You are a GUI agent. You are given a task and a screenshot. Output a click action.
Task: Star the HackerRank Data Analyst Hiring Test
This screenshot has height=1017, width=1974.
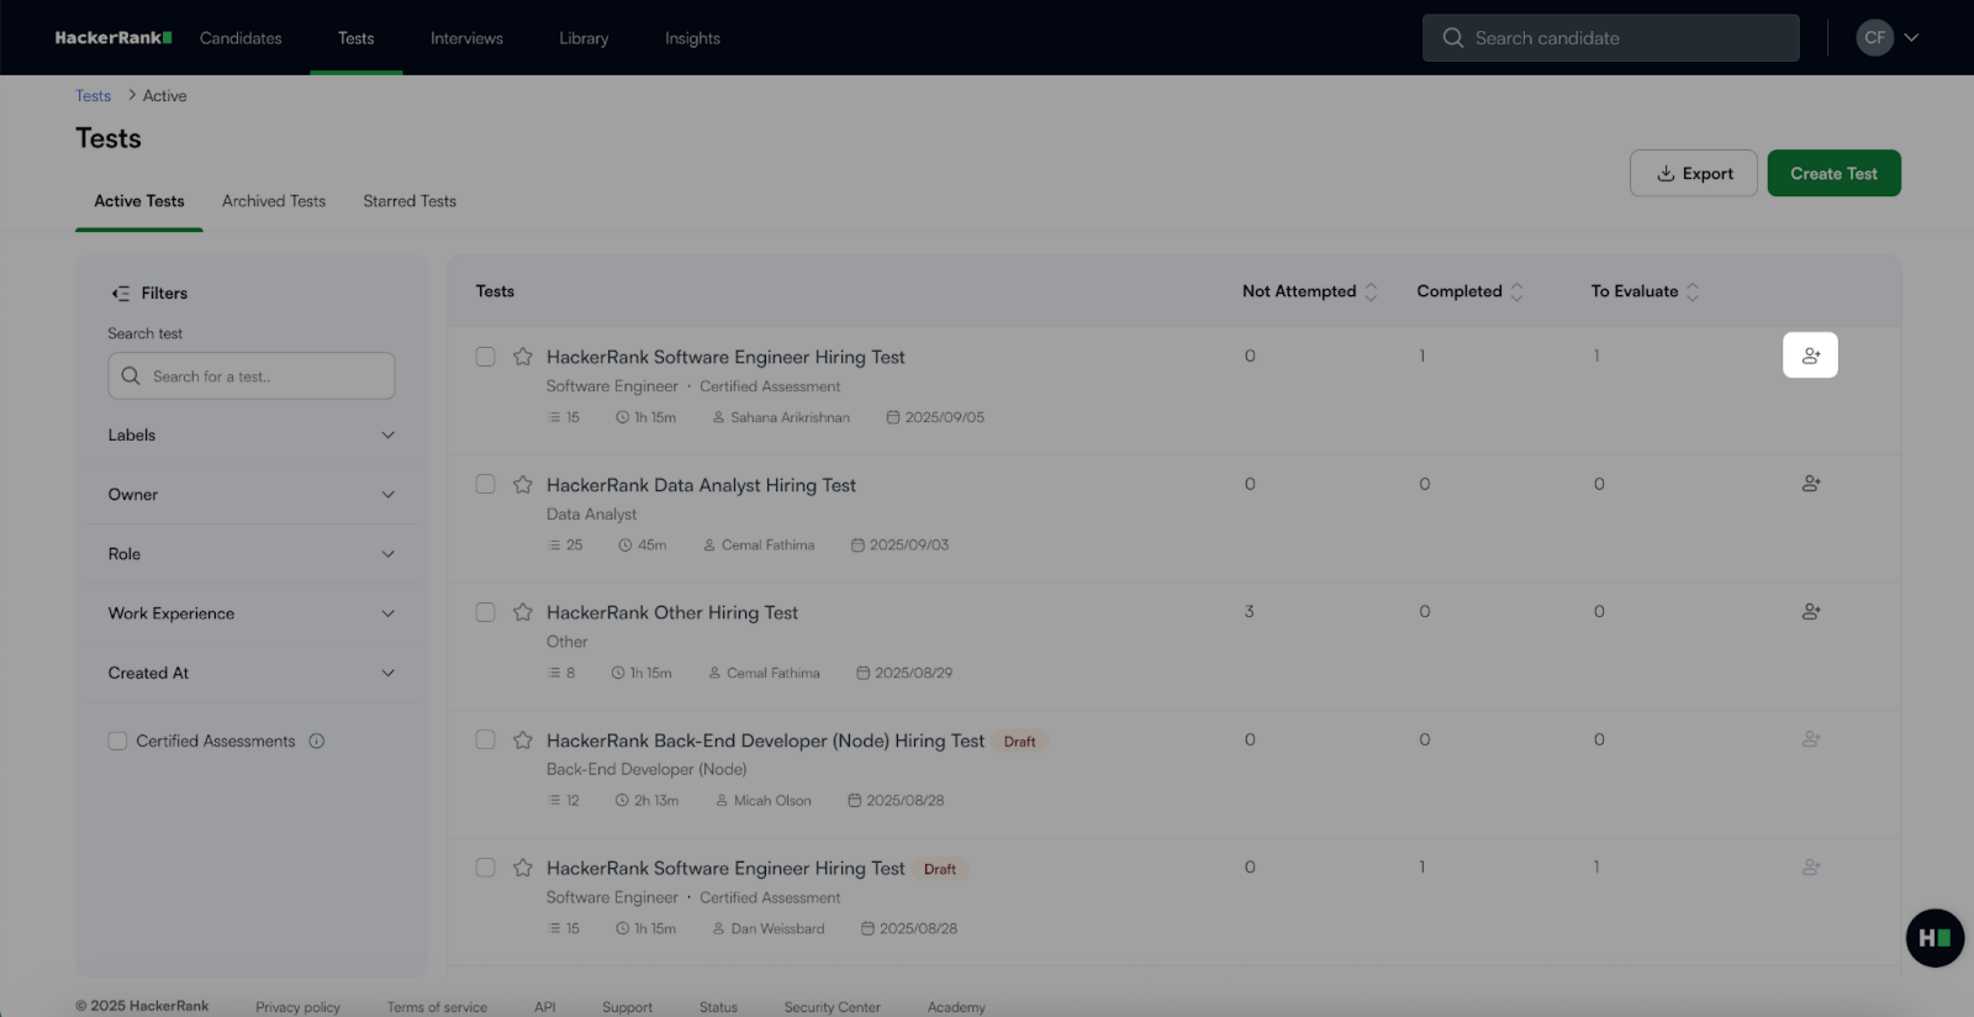(522, 484)
